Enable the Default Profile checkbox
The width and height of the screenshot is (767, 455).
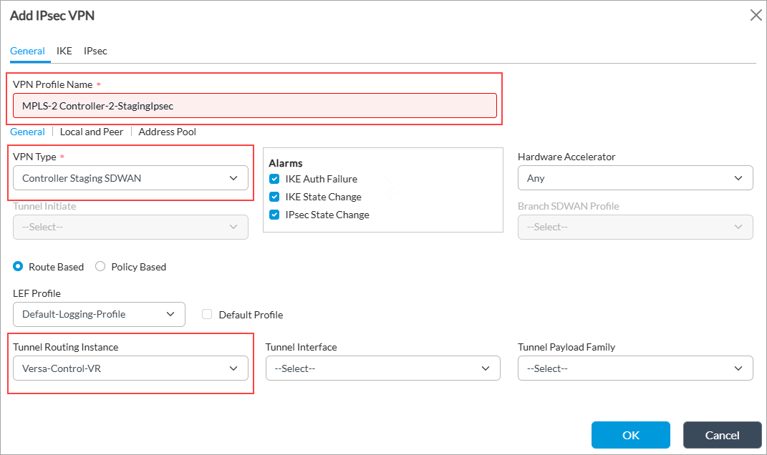coord(207,315)
